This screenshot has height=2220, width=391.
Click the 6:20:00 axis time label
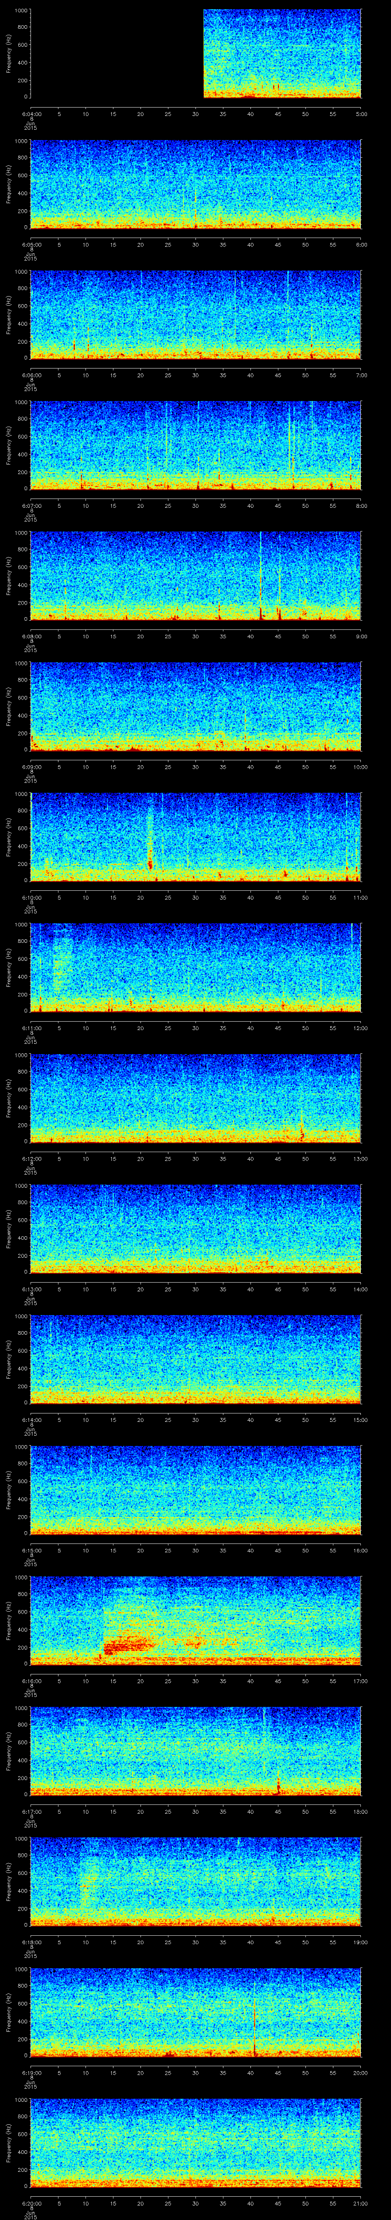pos(31,2203)
